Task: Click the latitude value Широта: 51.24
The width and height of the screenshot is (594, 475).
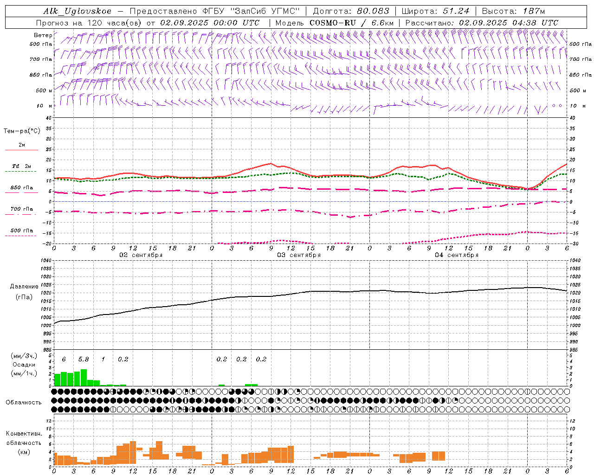Action: tap(435, 12)
